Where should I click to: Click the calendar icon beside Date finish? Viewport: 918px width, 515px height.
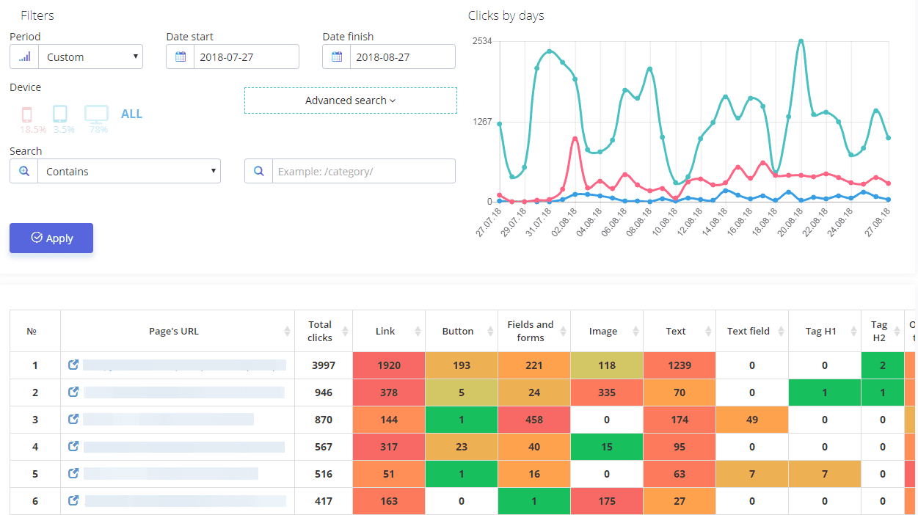(x=336, y=56)
